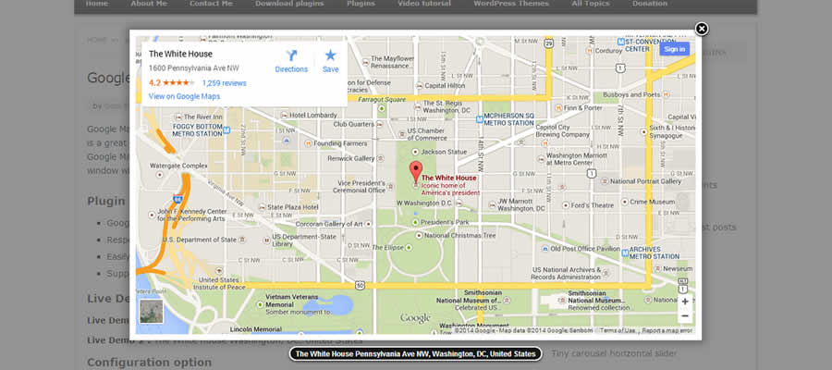
Task: Click the Corcoran Gallery of Art marker
Action: [x=369, y=224]
